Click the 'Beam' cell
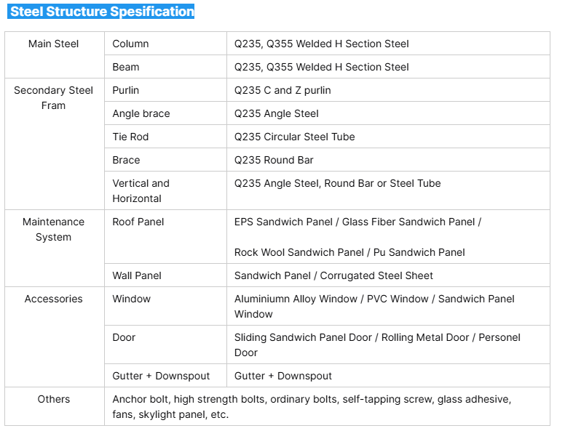Screen dimensions: 565x431 pos(126,67)
